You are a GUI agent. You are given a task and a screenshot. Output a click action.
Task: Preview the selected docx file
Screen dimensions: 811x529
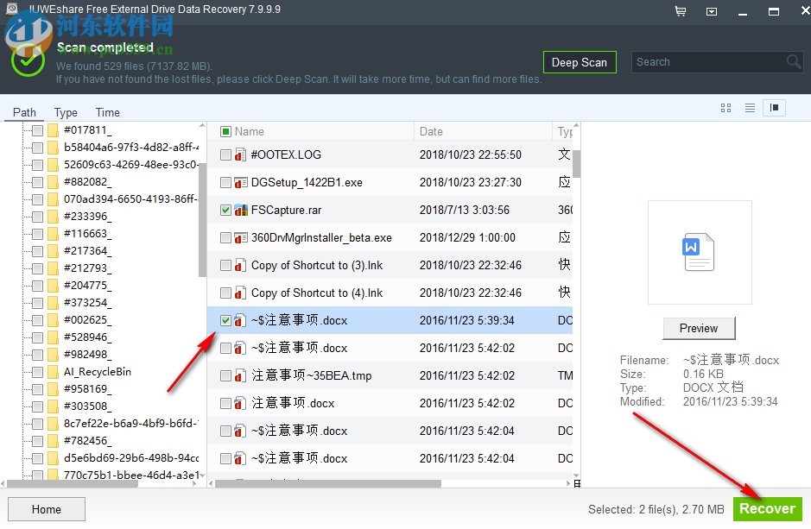click(x=698, y=328)
